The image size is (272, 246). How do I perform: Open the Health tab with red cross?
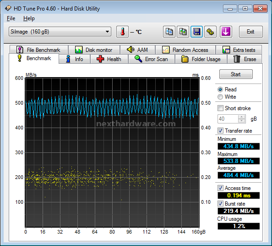pos(109,59)
